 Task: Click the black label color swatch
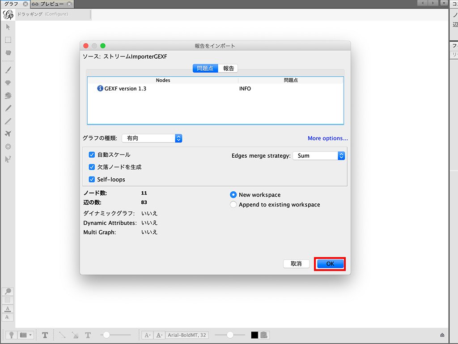click(x=254, y=335)
